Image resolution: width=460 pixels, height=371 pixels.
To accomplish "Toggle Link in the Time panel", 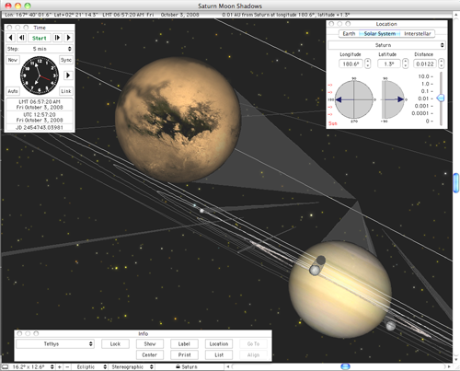I will [x=66, y=91].
